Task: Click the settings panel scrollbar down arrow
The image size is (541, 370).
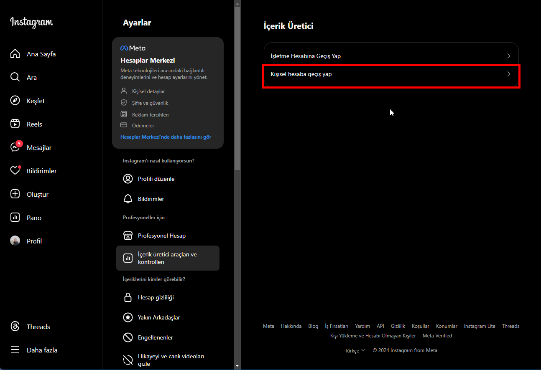Action: pyautogui.click(x=237, y=366)
